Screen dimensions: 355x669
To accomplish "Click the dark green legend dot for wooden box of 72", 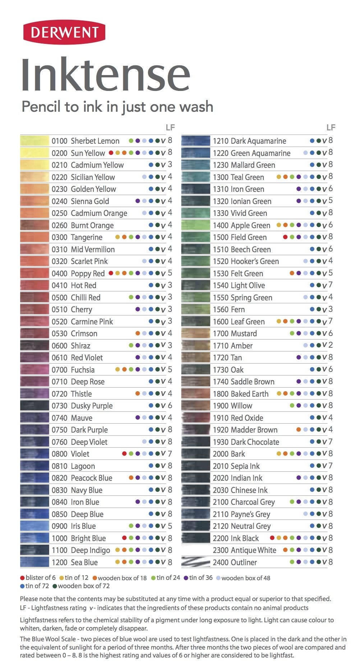I will 55,586.
